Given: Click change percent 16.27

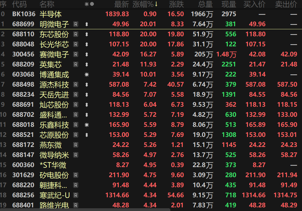Looking at the screenshot, I should pos(148,54).
